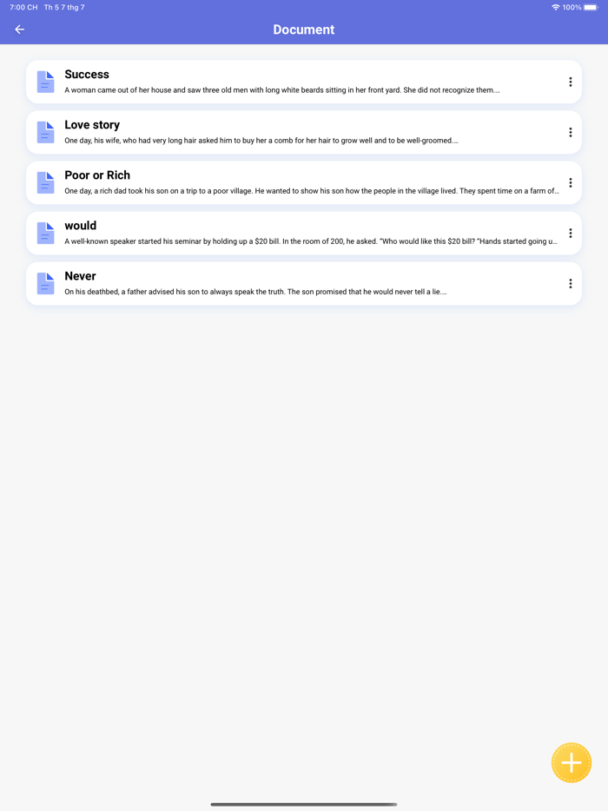Click the document icon beside Success
Screen dimensions: 608x811
point(45,82)
